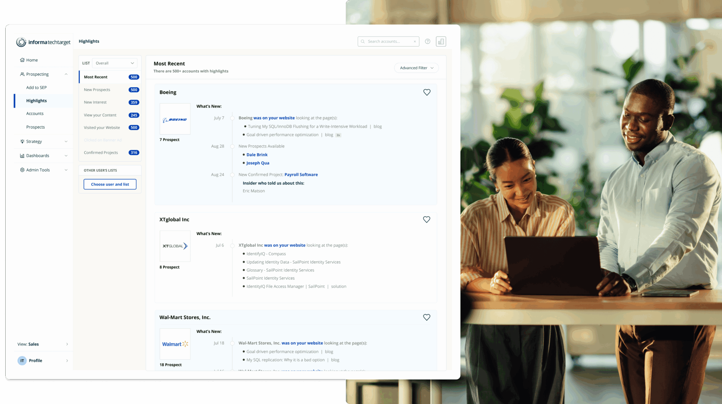The image size is (722, 404).
Task: Click the Dashboards chart icon
Action: (22, 156)
